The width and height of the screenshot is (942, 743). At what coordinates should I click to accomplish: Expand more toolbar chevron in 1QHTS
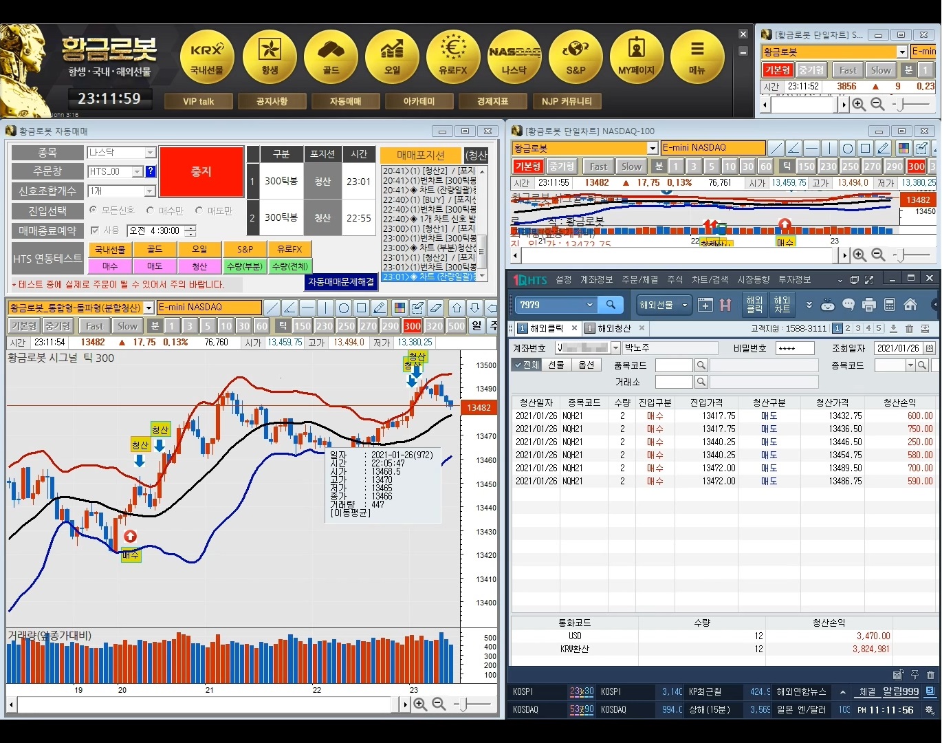(x=809, y=305)
